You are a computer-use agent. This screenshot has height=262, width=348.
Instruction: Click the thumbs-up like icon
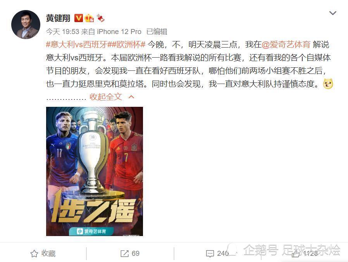click(295, 253)
